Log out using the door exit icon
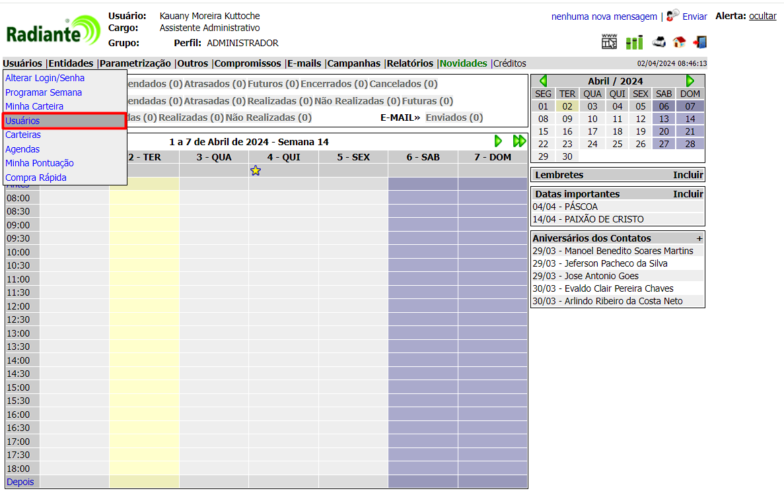Viewport: 784px width, 495px height. click(700, 42)
